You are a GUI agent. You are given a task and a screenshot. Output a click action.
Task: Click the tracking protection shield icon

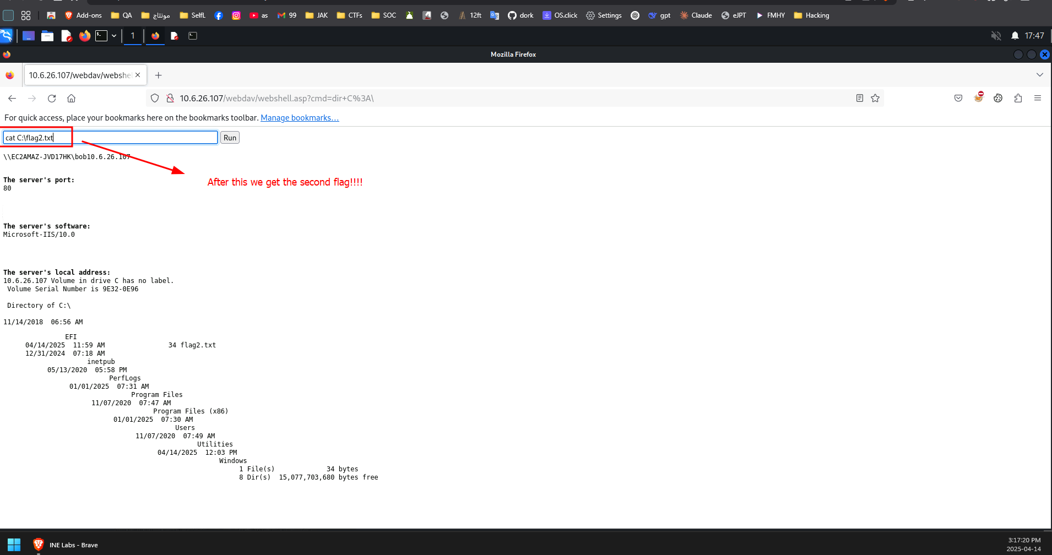(155, 99)
